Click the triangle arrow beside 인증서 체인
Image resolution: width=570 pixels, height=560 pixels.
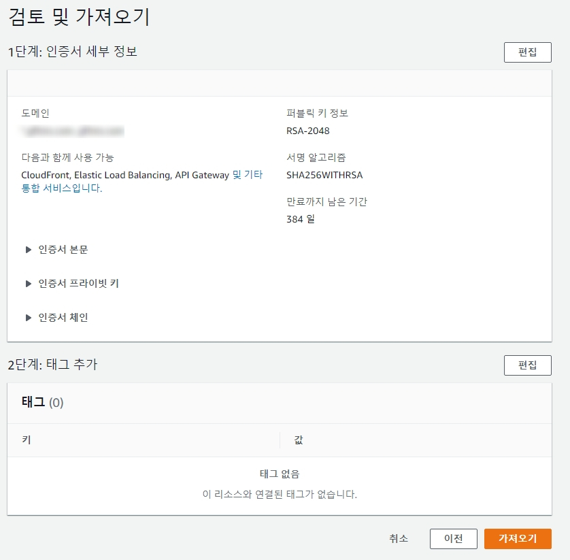tap(29, 318)
